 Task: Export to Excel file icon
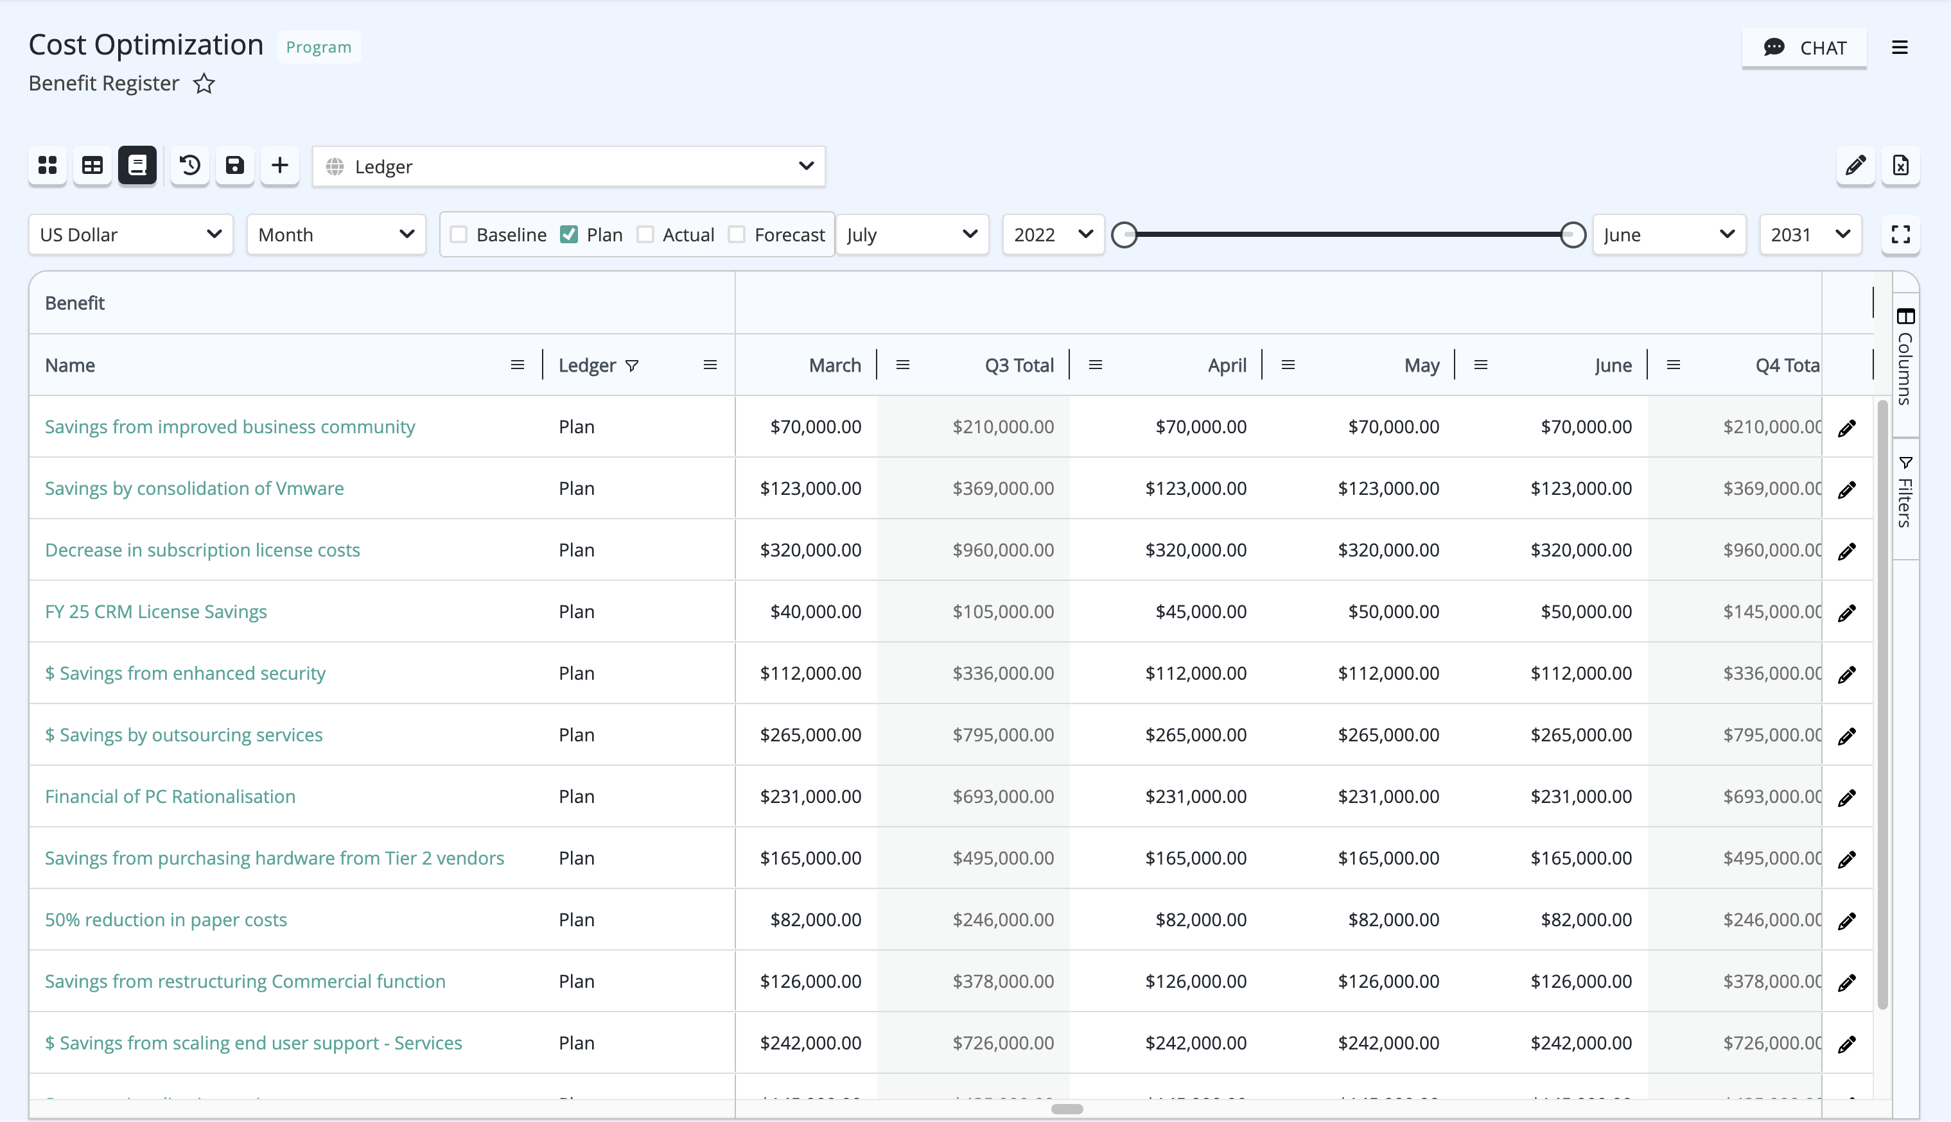click(x=1901, y=165)
